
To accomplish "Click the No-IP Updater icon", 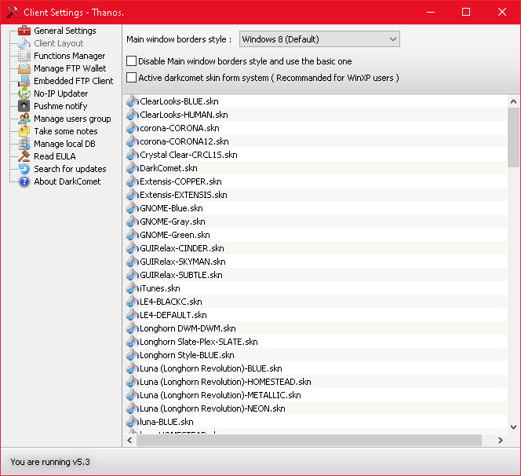I will [24, 93].
